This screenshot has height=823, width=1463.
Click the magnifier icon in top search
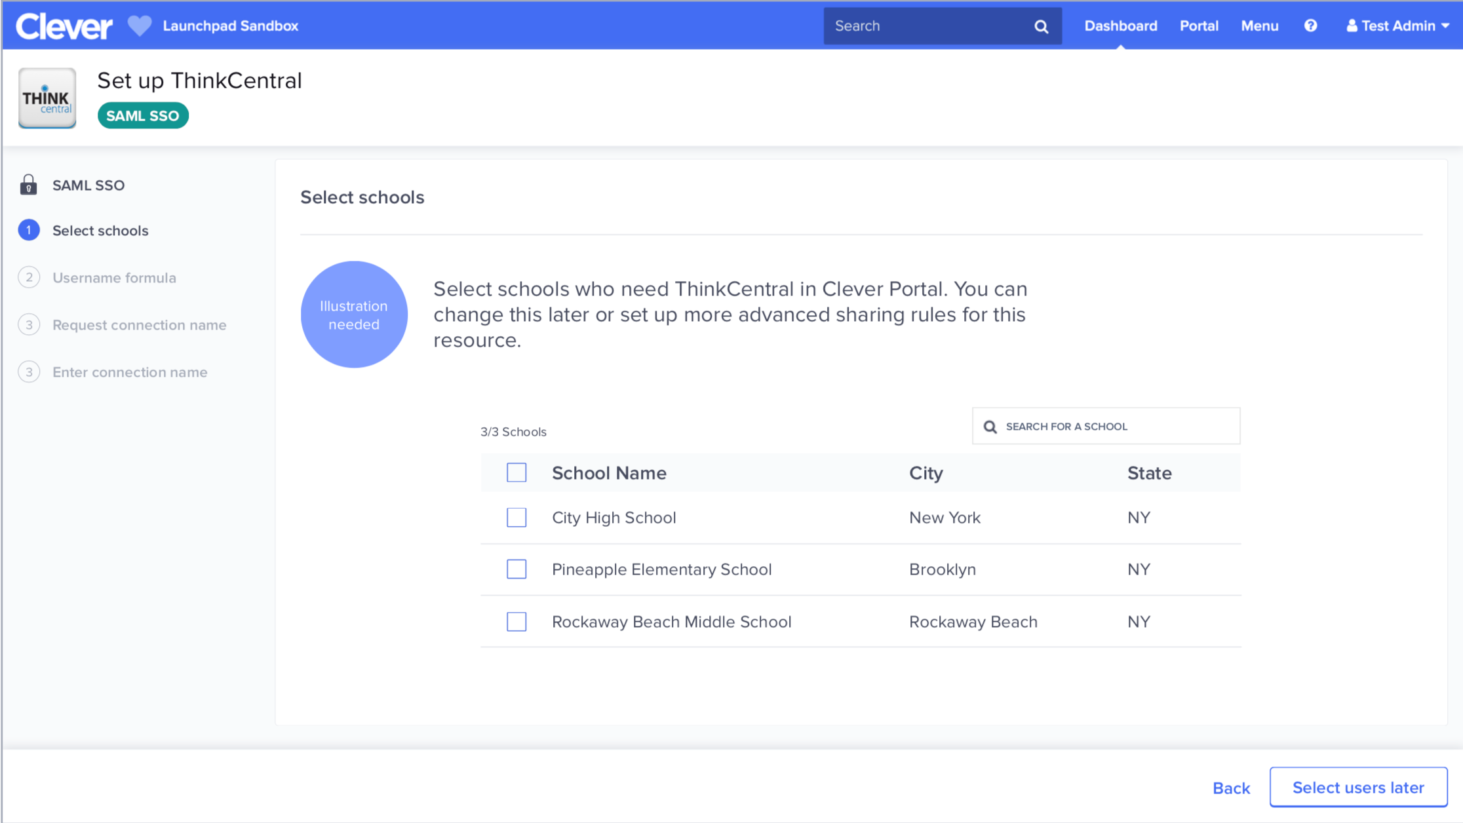point(1041,26)
